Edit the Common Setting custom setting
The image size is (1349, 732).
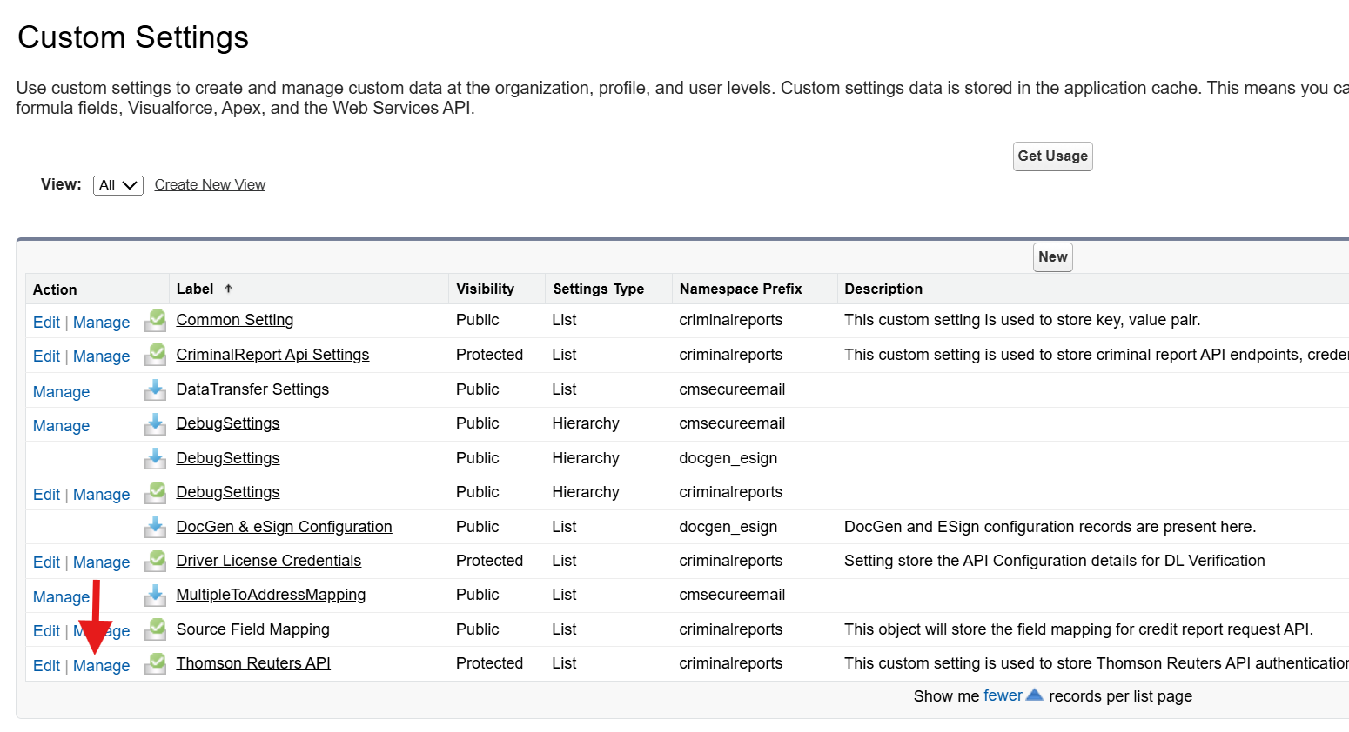pyautogui.click(x=46, y=323)
